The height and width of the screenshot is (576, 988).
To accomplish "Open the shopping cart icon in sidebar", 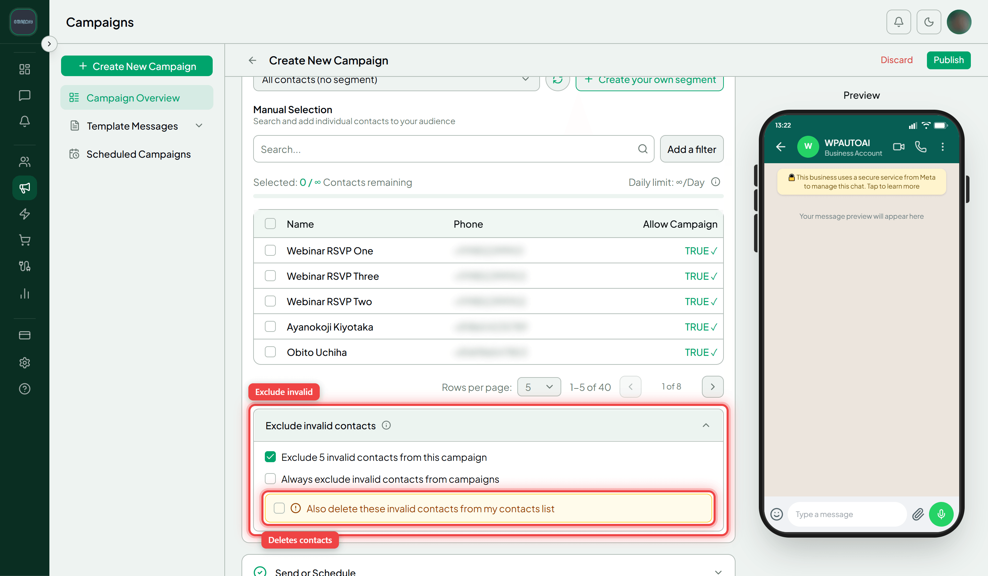I will 25,240.
